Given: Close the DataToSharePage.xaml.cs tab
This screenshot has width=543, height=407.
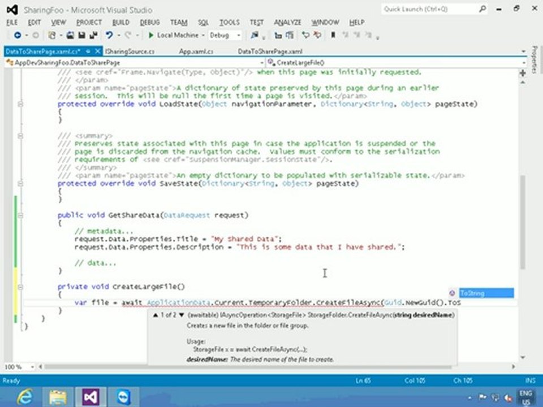Looking at the screenshot, I should (98, 51).
